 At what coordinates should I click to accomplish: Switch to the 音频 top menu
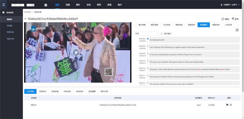pyautogui.click(x=68, y=5)
